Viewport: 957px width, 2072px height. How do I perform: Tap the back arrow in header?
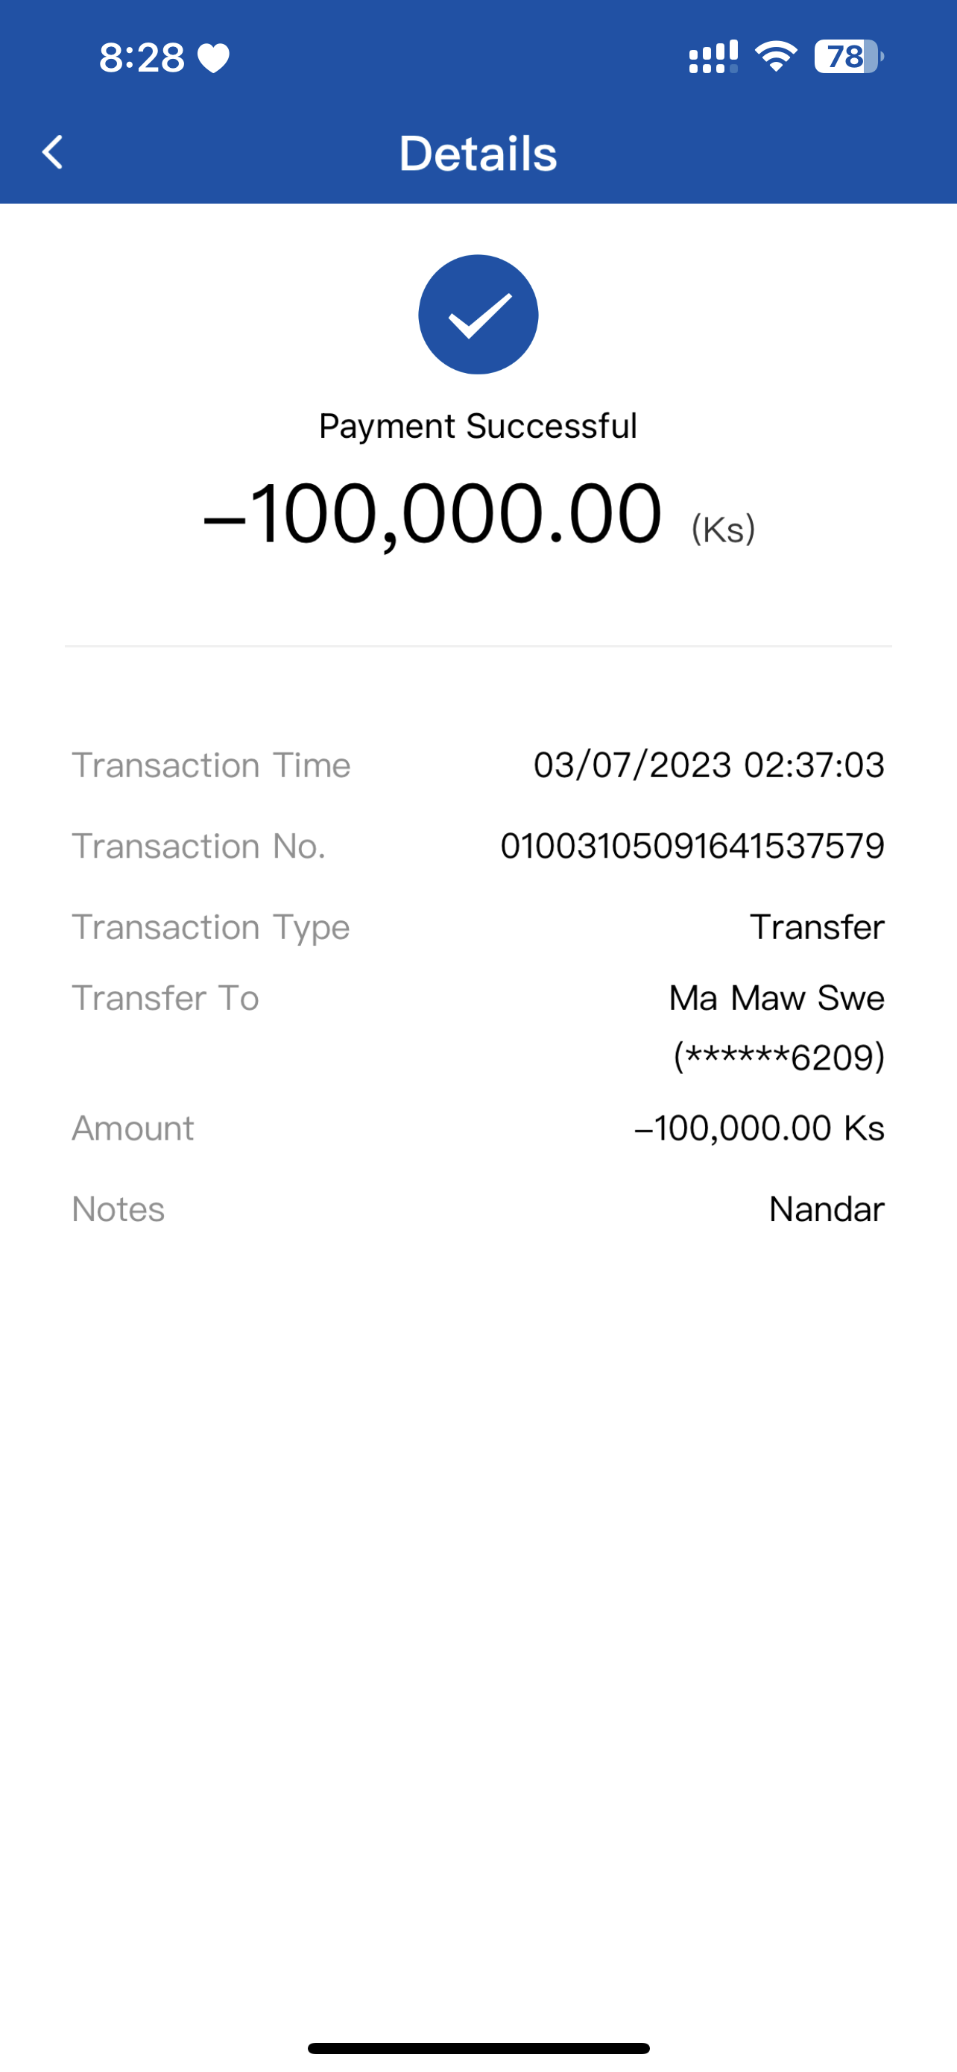53,152
